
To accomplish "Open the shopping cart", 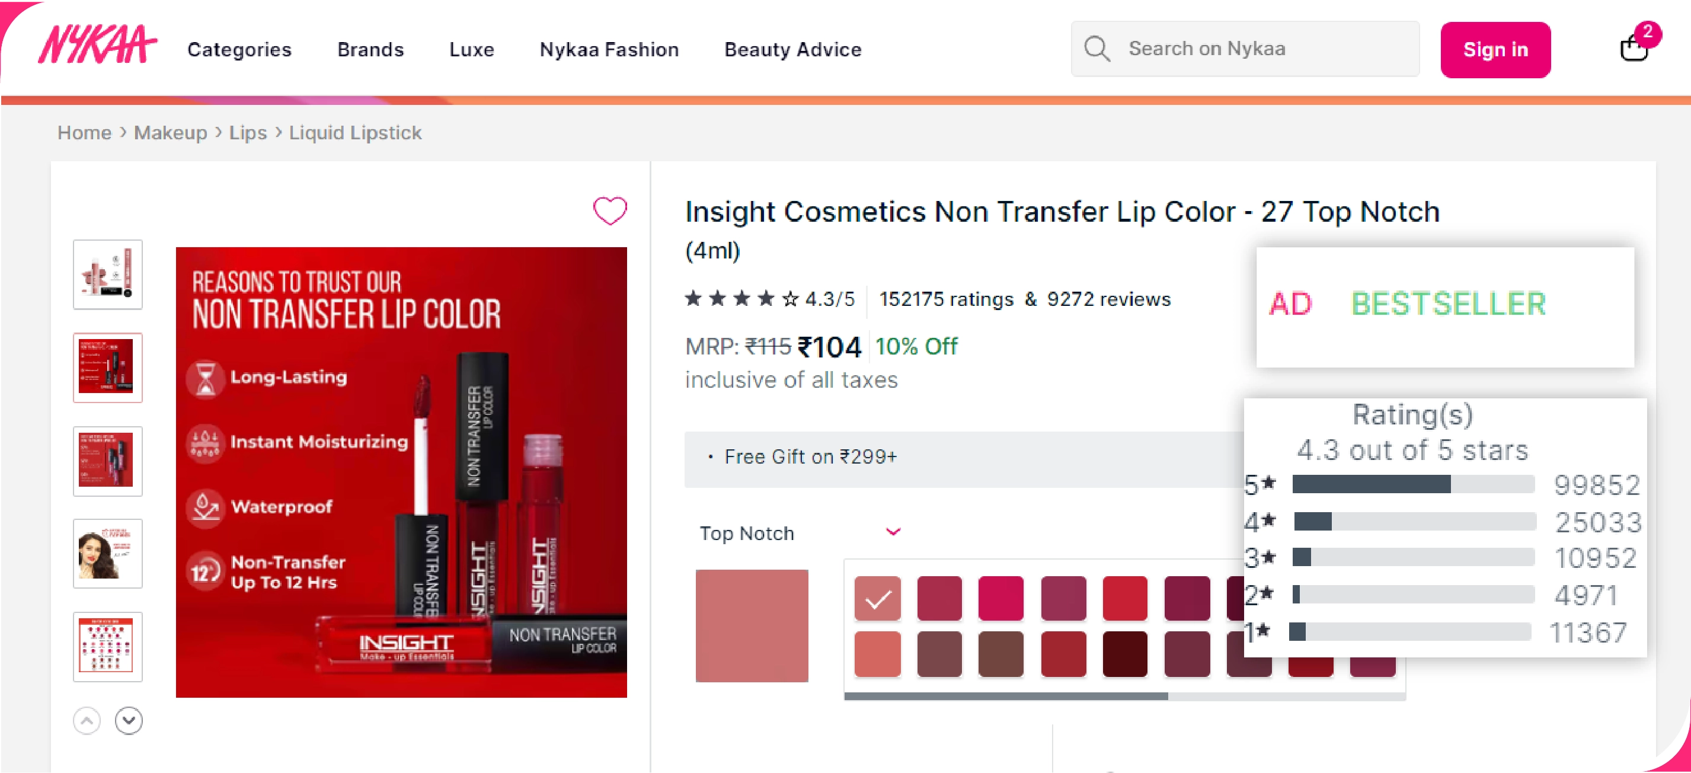I will (1635, 49).
